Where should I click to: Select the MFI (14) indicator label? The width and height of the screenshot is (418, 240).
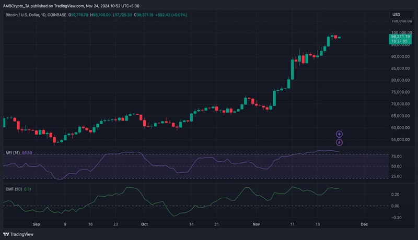[13, 153]
